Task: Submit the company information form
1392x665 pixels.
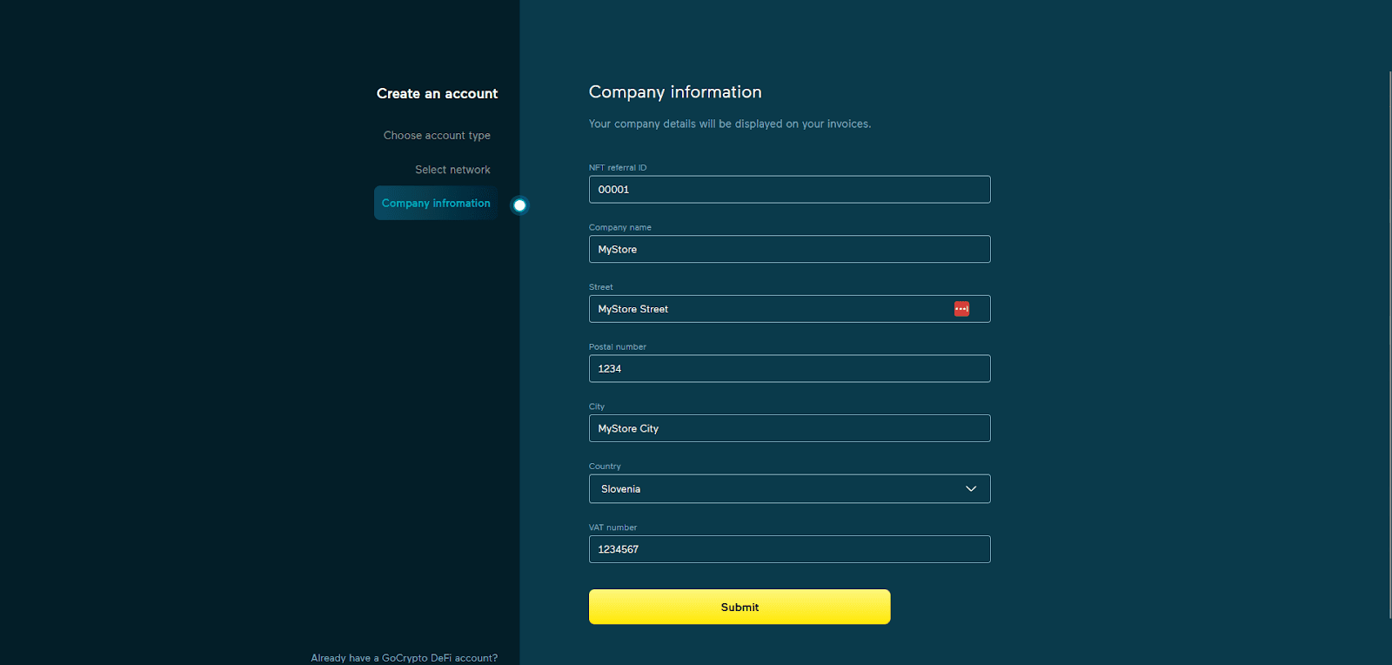Action: coord(739,607)
